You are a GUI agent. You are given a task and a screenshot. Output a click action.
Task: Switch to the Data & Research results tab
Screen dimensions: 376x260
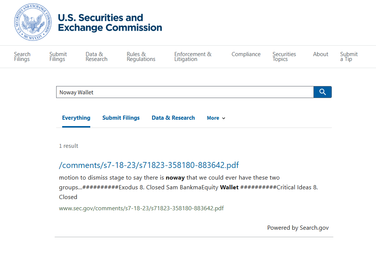point(173,118)
